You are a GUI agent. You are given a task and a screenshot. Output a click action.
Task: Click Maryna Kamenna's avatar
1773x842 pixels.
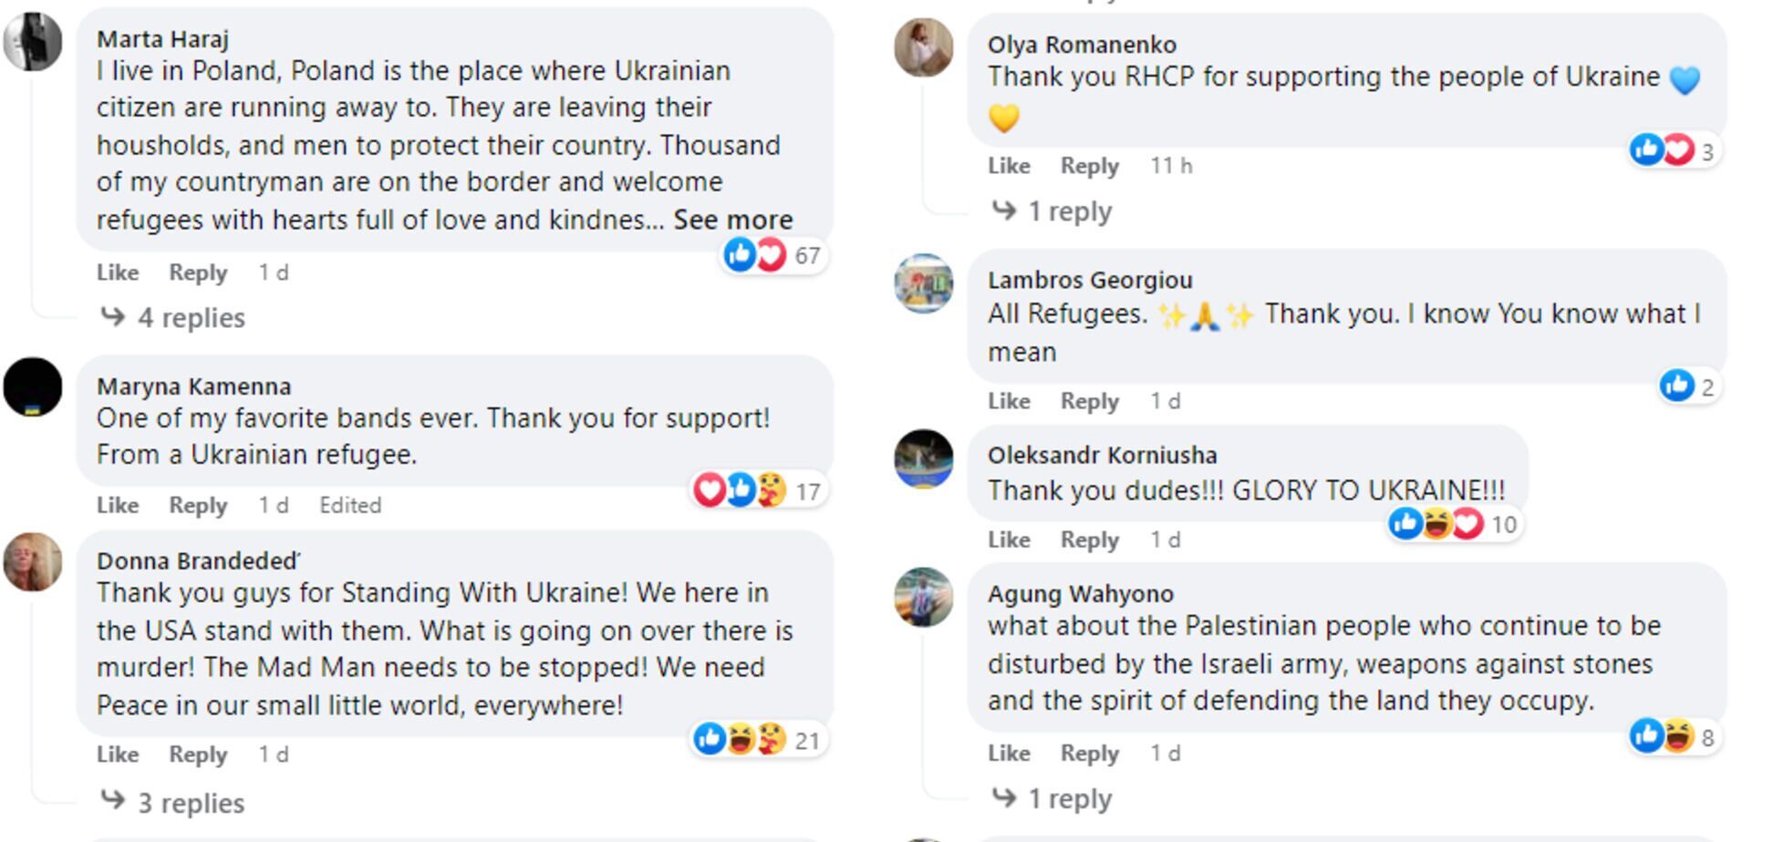(33, 387)
